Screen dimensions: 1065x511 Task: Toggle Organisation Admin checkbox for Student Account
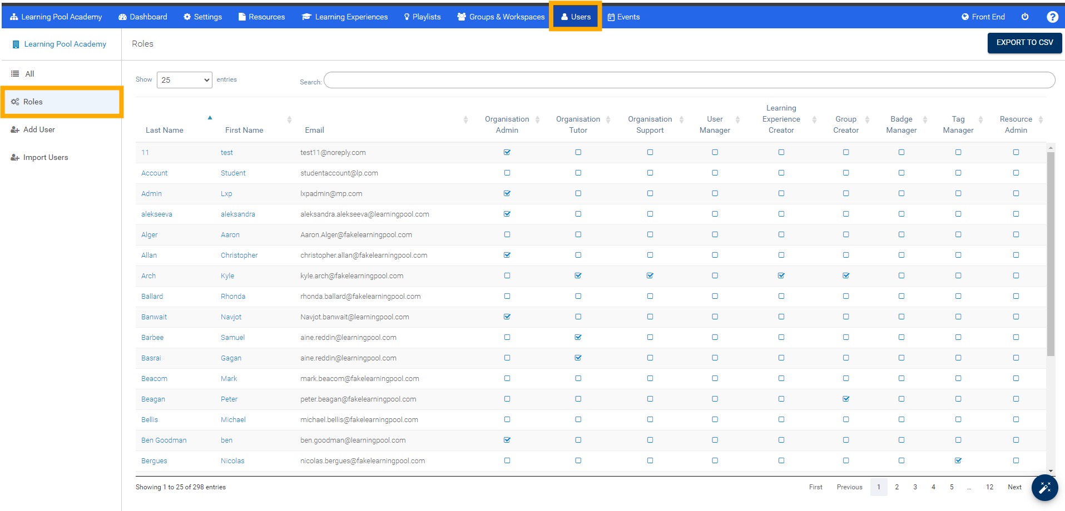click(x=507, y=173)
